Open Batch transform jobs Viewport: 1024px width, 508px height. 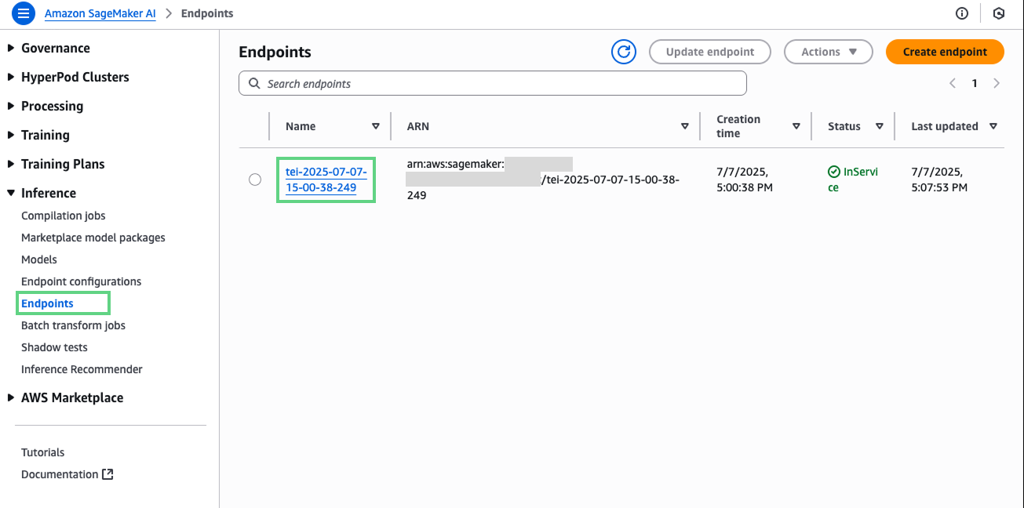point(74,325)
